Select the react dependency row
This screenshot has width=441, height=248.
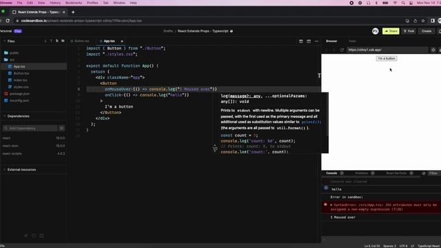tap(34, 138)
